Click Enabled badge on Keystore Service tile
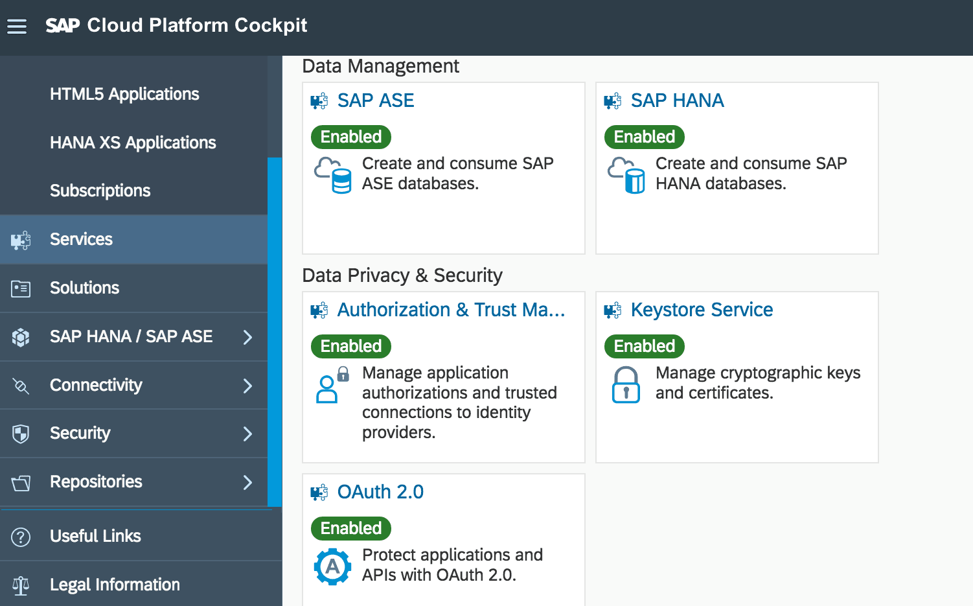The height and width of the screenshot is (606, 973). (x=645, y=346)
